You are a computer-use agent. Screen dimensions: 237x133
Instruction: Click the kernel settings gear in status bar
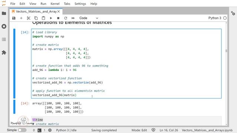tap(50, 130)
